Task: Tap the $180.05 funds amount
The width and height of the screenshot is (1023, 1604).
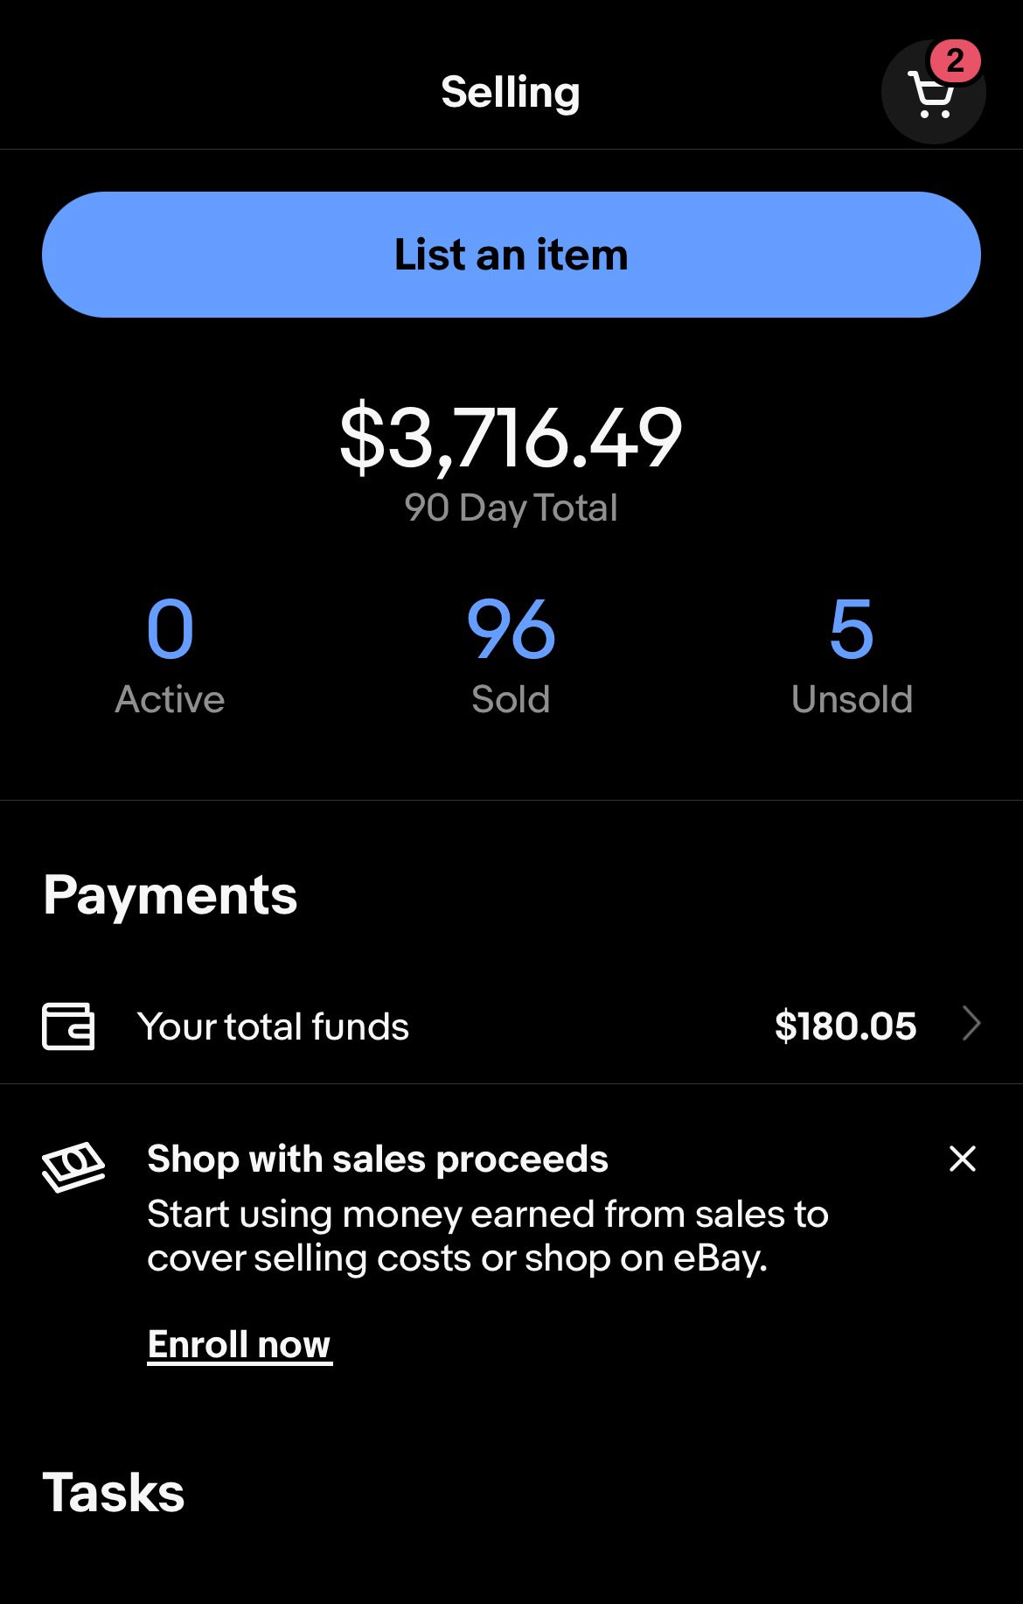Action: click(846, 1026)
